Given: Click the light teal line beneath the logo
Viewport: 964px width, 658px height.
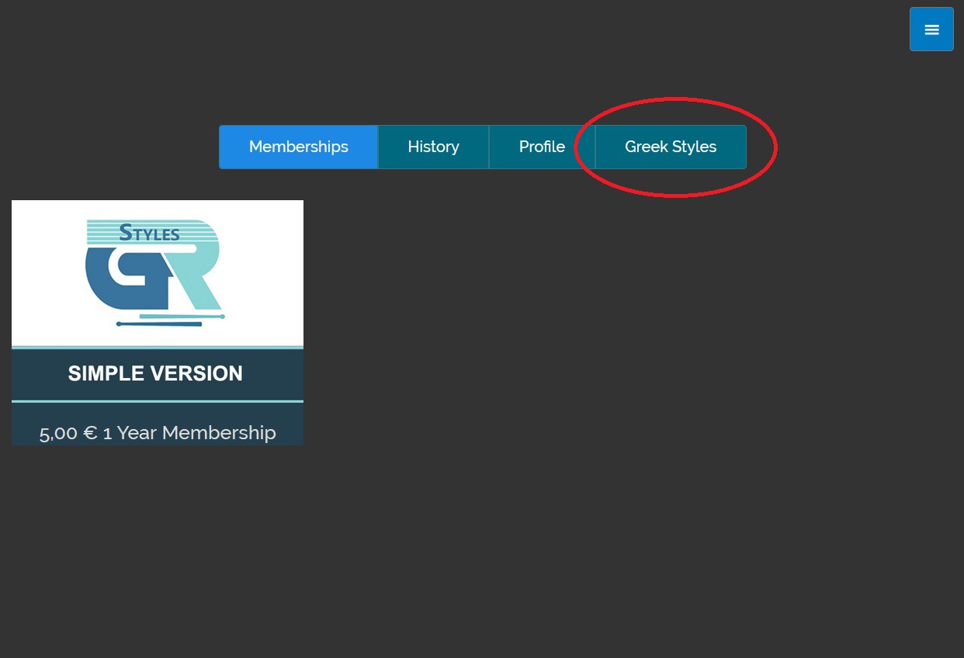Looking at the screenshot, I should [182, 317].
